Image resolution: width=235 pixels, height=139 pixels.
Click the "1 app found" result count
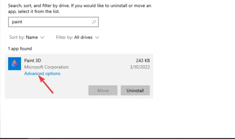pos(20,49)
